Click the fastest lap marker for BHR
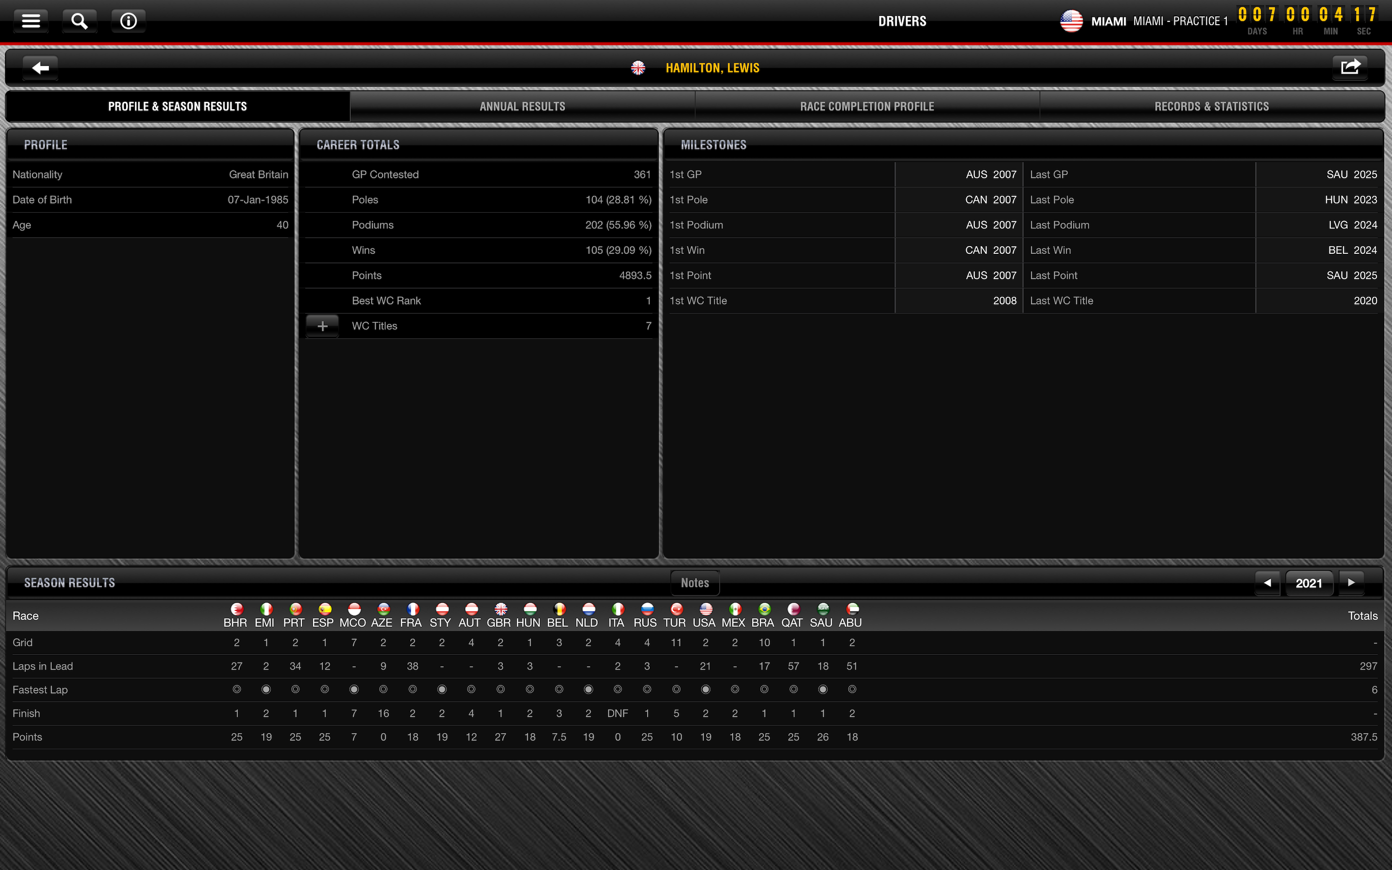This screenshot has height=870, width=1392. 236,689
